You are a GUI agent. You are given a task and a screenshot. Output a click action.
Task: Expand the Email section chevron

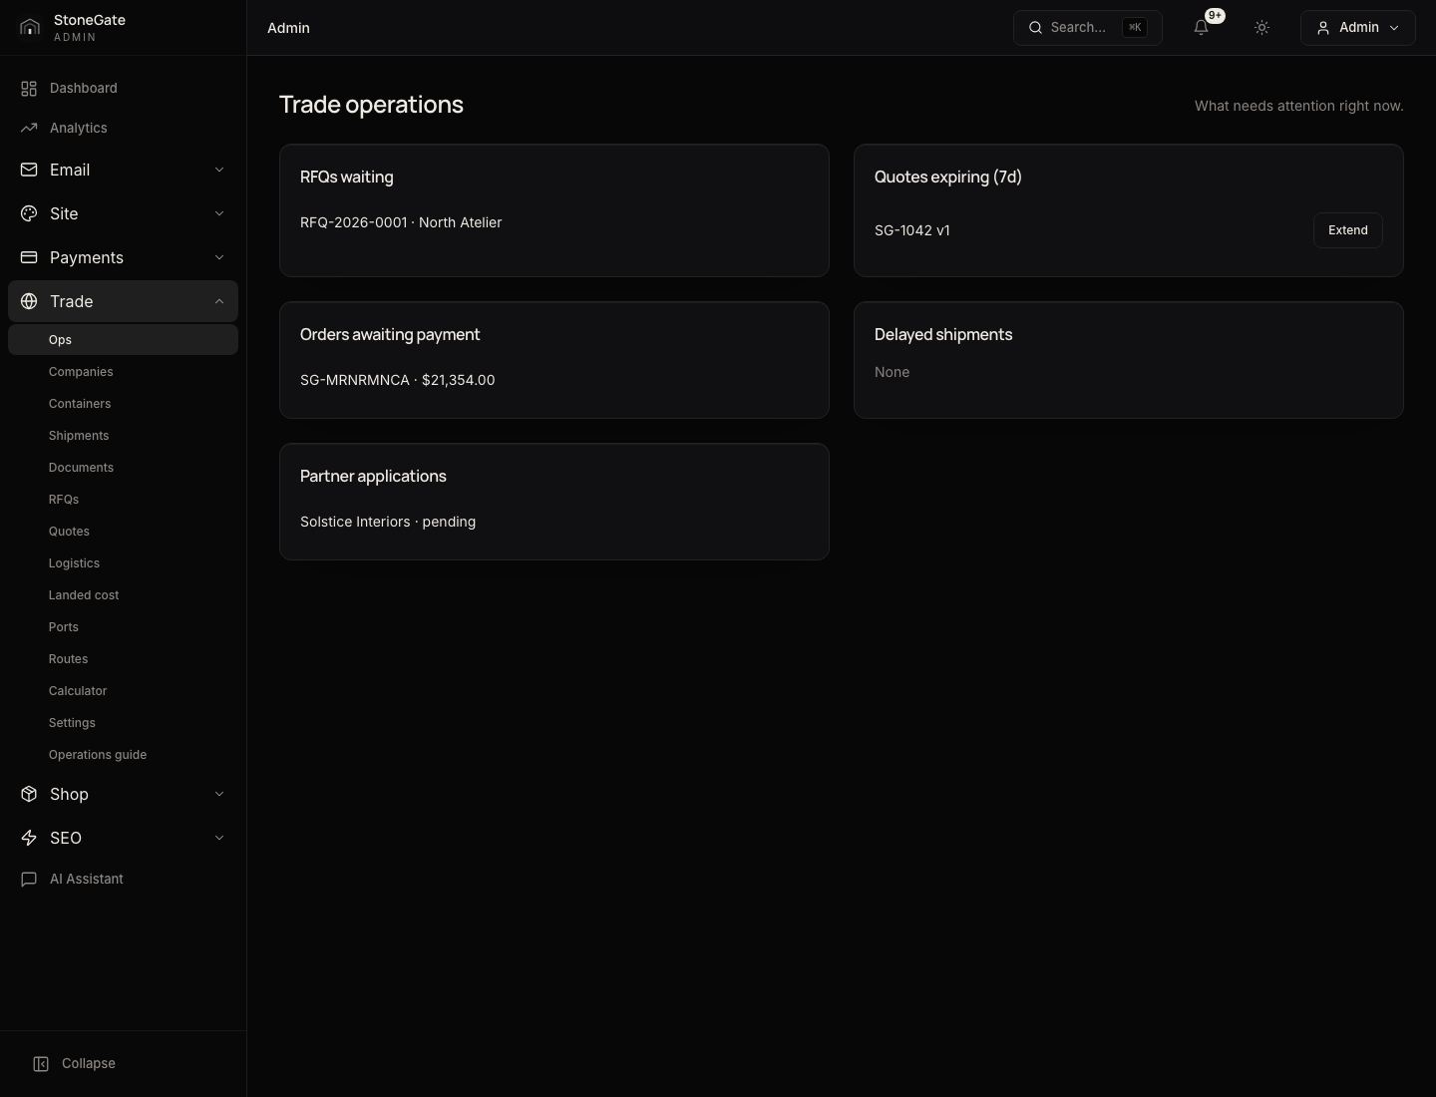pos(219,170)
